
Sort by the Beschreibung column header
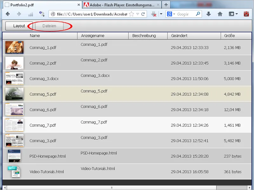(148, 35)
